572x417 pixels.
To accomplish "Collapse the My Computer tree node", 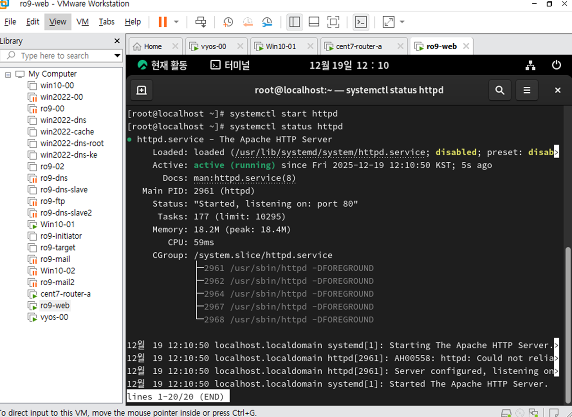I will 8,74.
